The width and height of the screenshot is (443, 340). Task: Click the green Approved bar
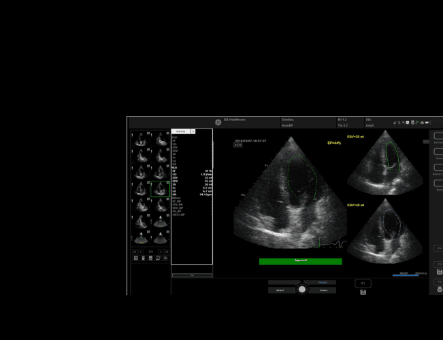click(x=300, y=261)
